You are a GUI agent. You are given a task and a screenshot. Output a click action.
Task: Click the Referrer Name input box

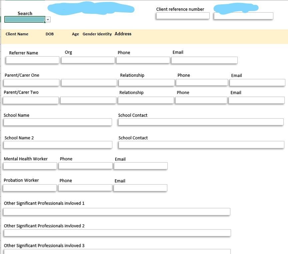pos(33,60)
